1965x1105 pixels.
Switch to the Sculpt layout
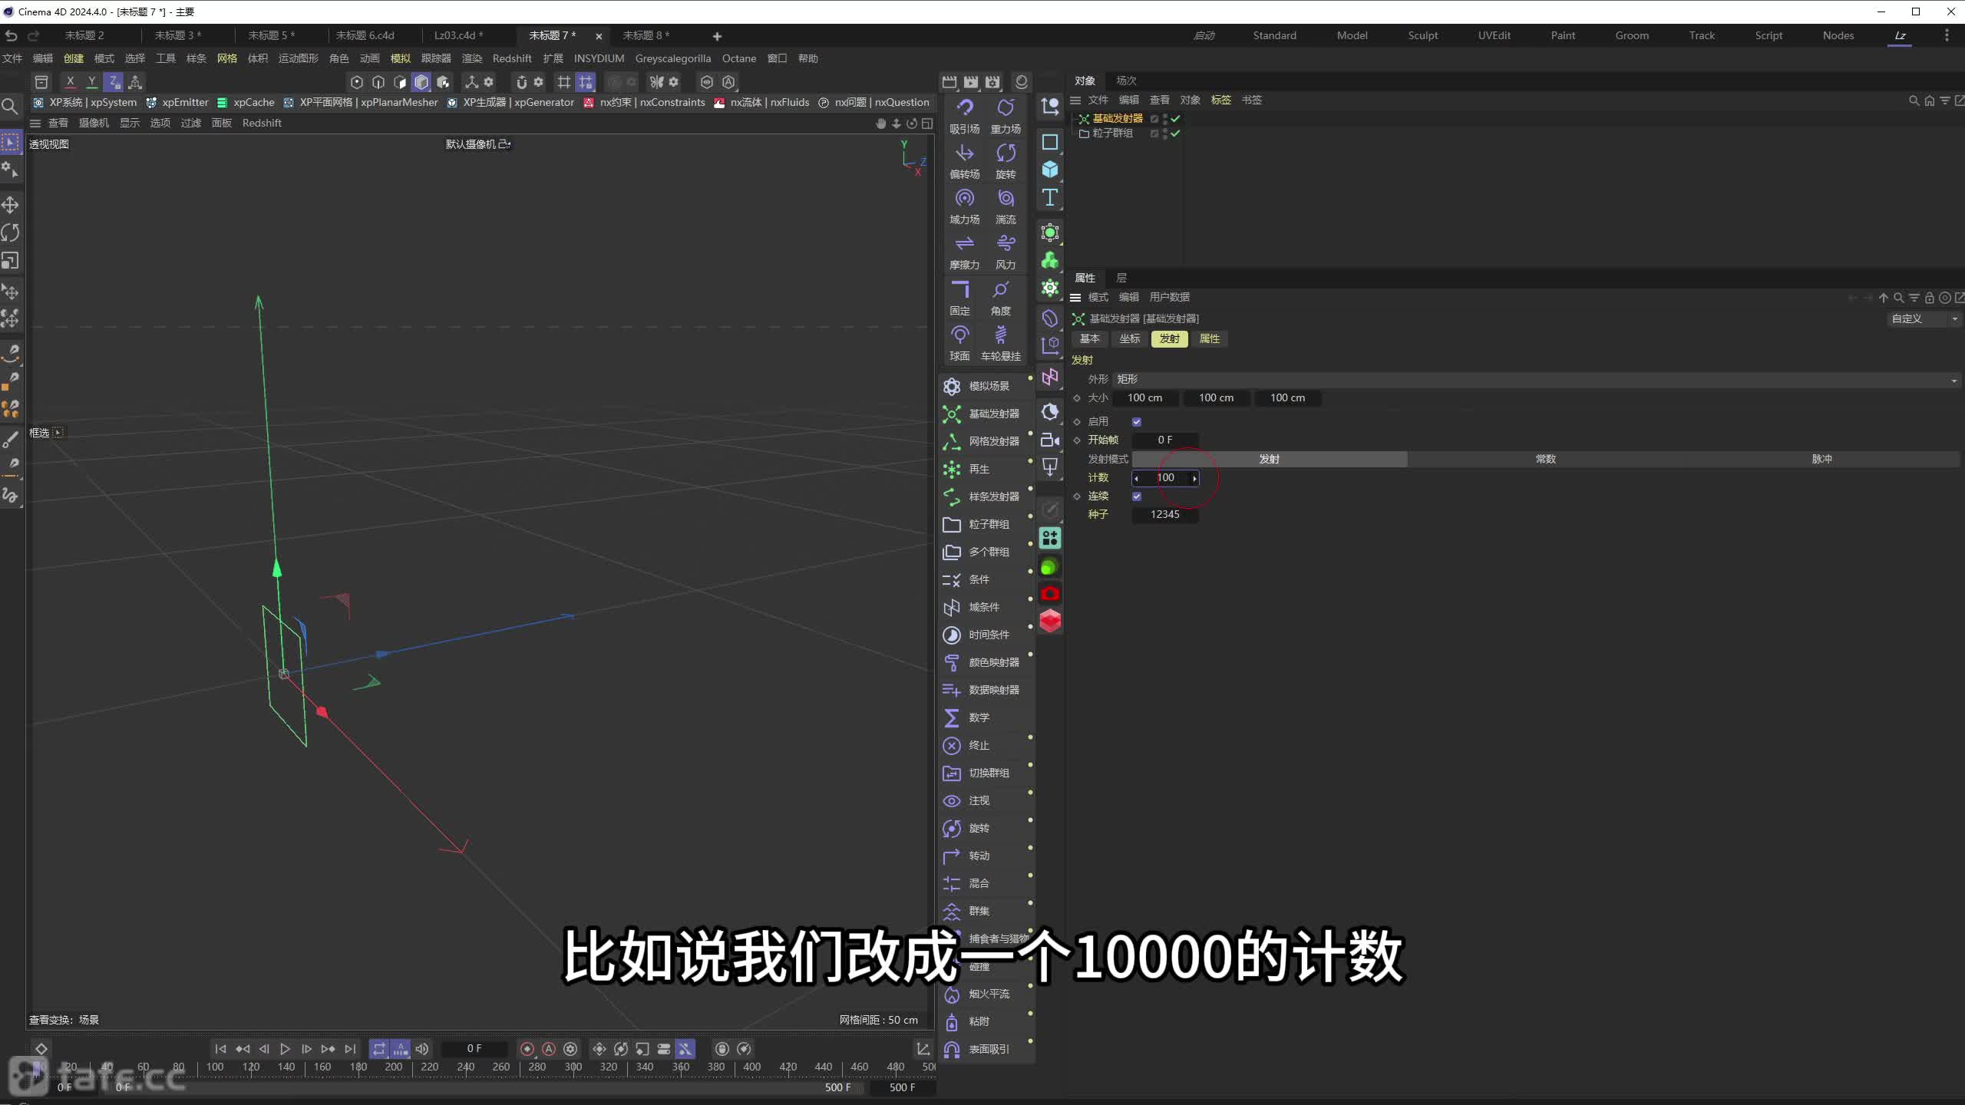pos(1423,35)
